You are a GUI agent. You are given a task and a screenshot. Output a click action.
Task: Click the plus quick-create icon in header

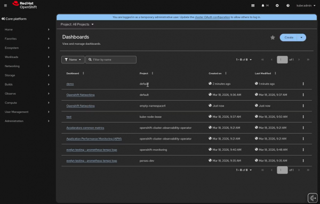coord(277,5)
